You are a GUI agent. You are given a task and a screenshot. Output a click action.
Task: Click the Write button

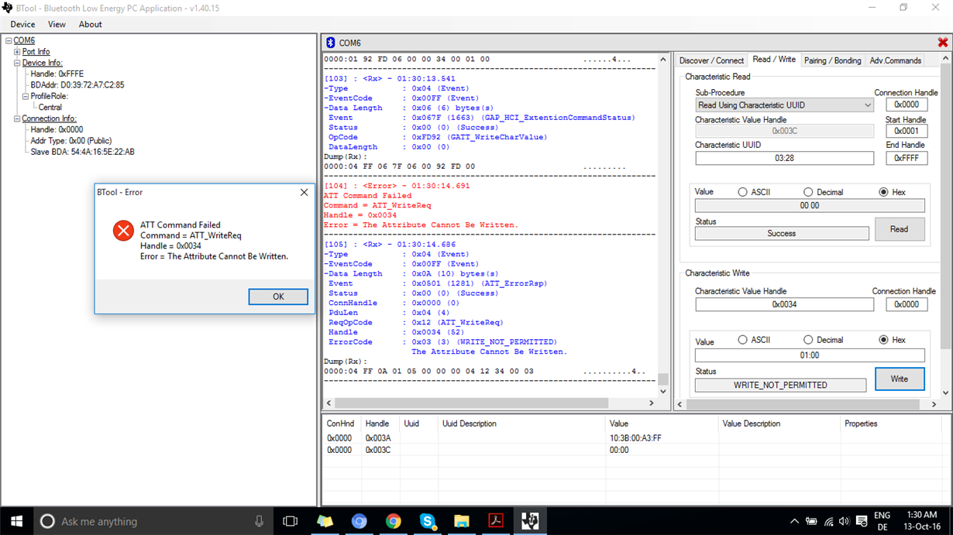899,379
